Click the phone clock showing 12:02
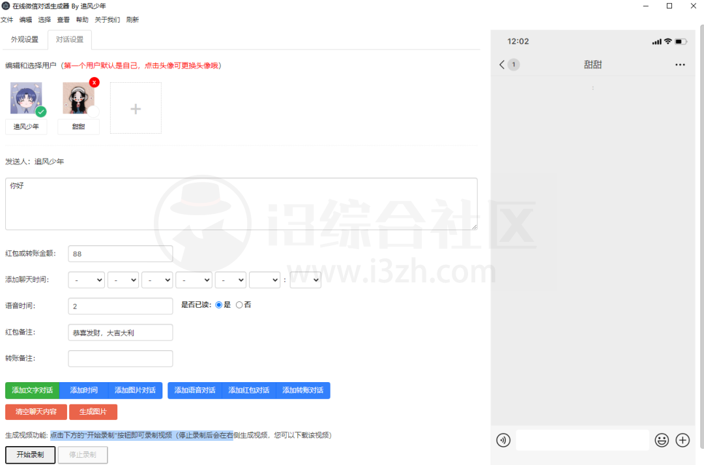This screenshot has height=465, width=704. 518,41
